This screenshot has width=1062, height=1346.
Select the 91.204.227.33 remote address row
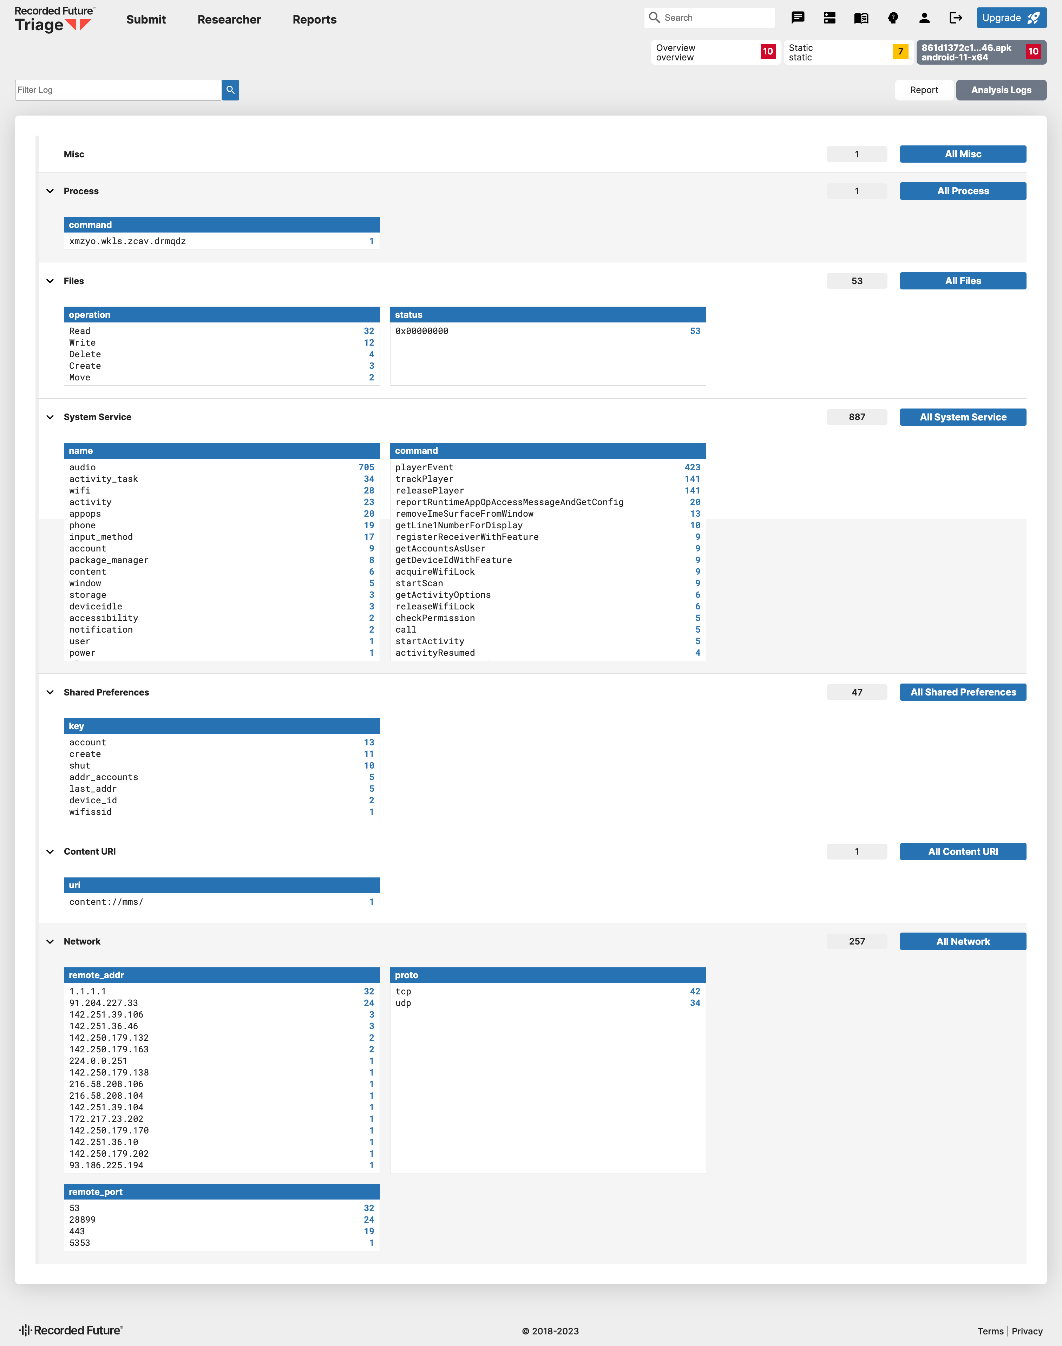point(221,1004)
